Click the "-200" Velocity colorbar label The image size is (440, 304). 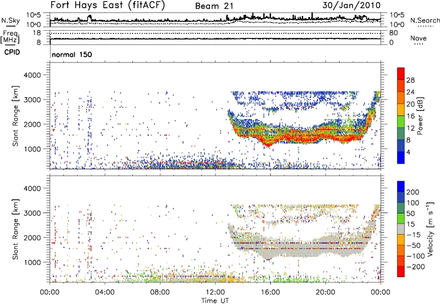pyautogui.click(x=415, y=267)
